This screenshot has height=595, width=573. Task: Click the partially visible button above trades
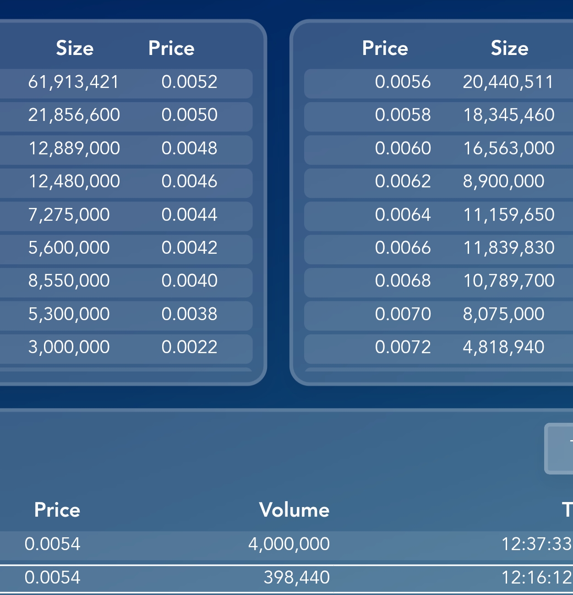[559, 449]
